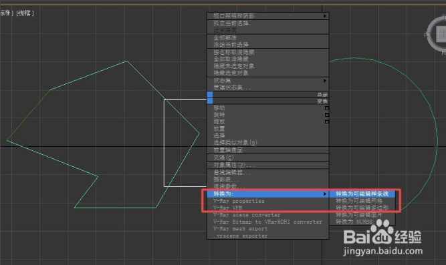Launch V-Ray scene converter entry

pos(267,215)
